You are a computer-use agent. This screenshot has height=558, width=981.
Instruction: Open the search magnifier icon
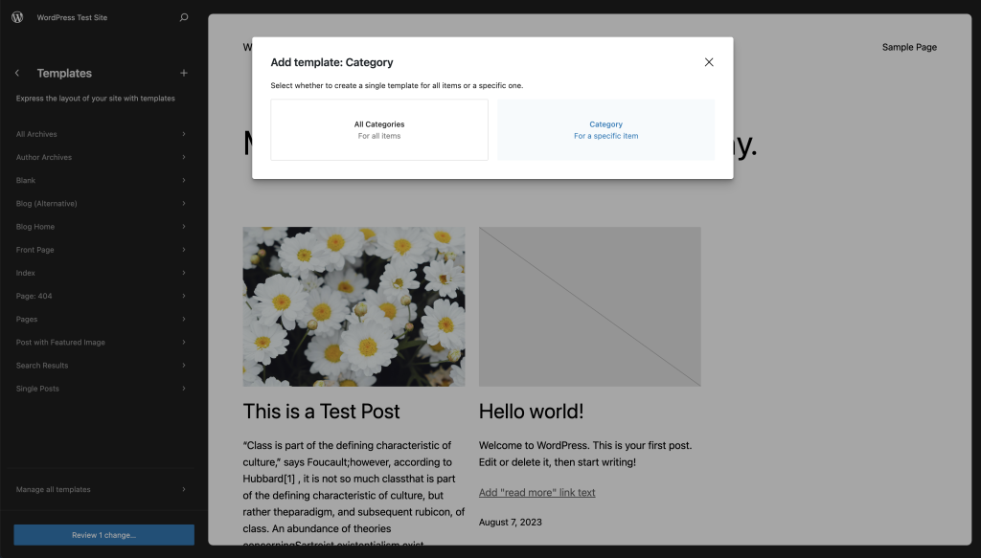coord(184,17)
